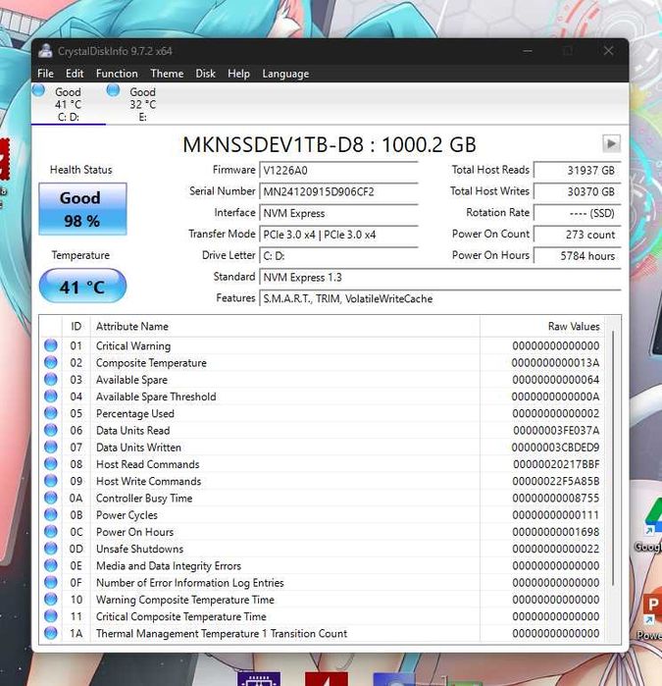The image size is (662, 686).
Task: Click status orb for Warning Composite Temperature Time
Action: coord(51,600)
